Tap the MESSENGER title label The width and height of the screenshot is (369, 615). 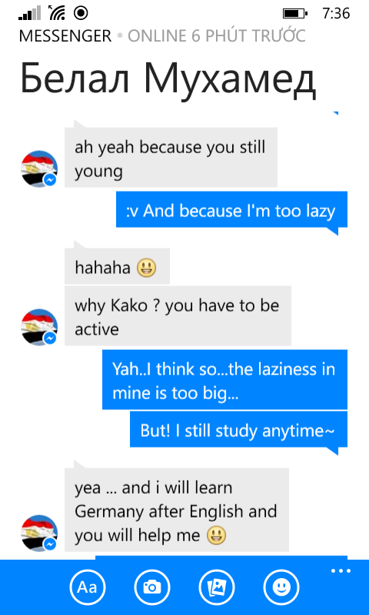click(x=65, y=36)
